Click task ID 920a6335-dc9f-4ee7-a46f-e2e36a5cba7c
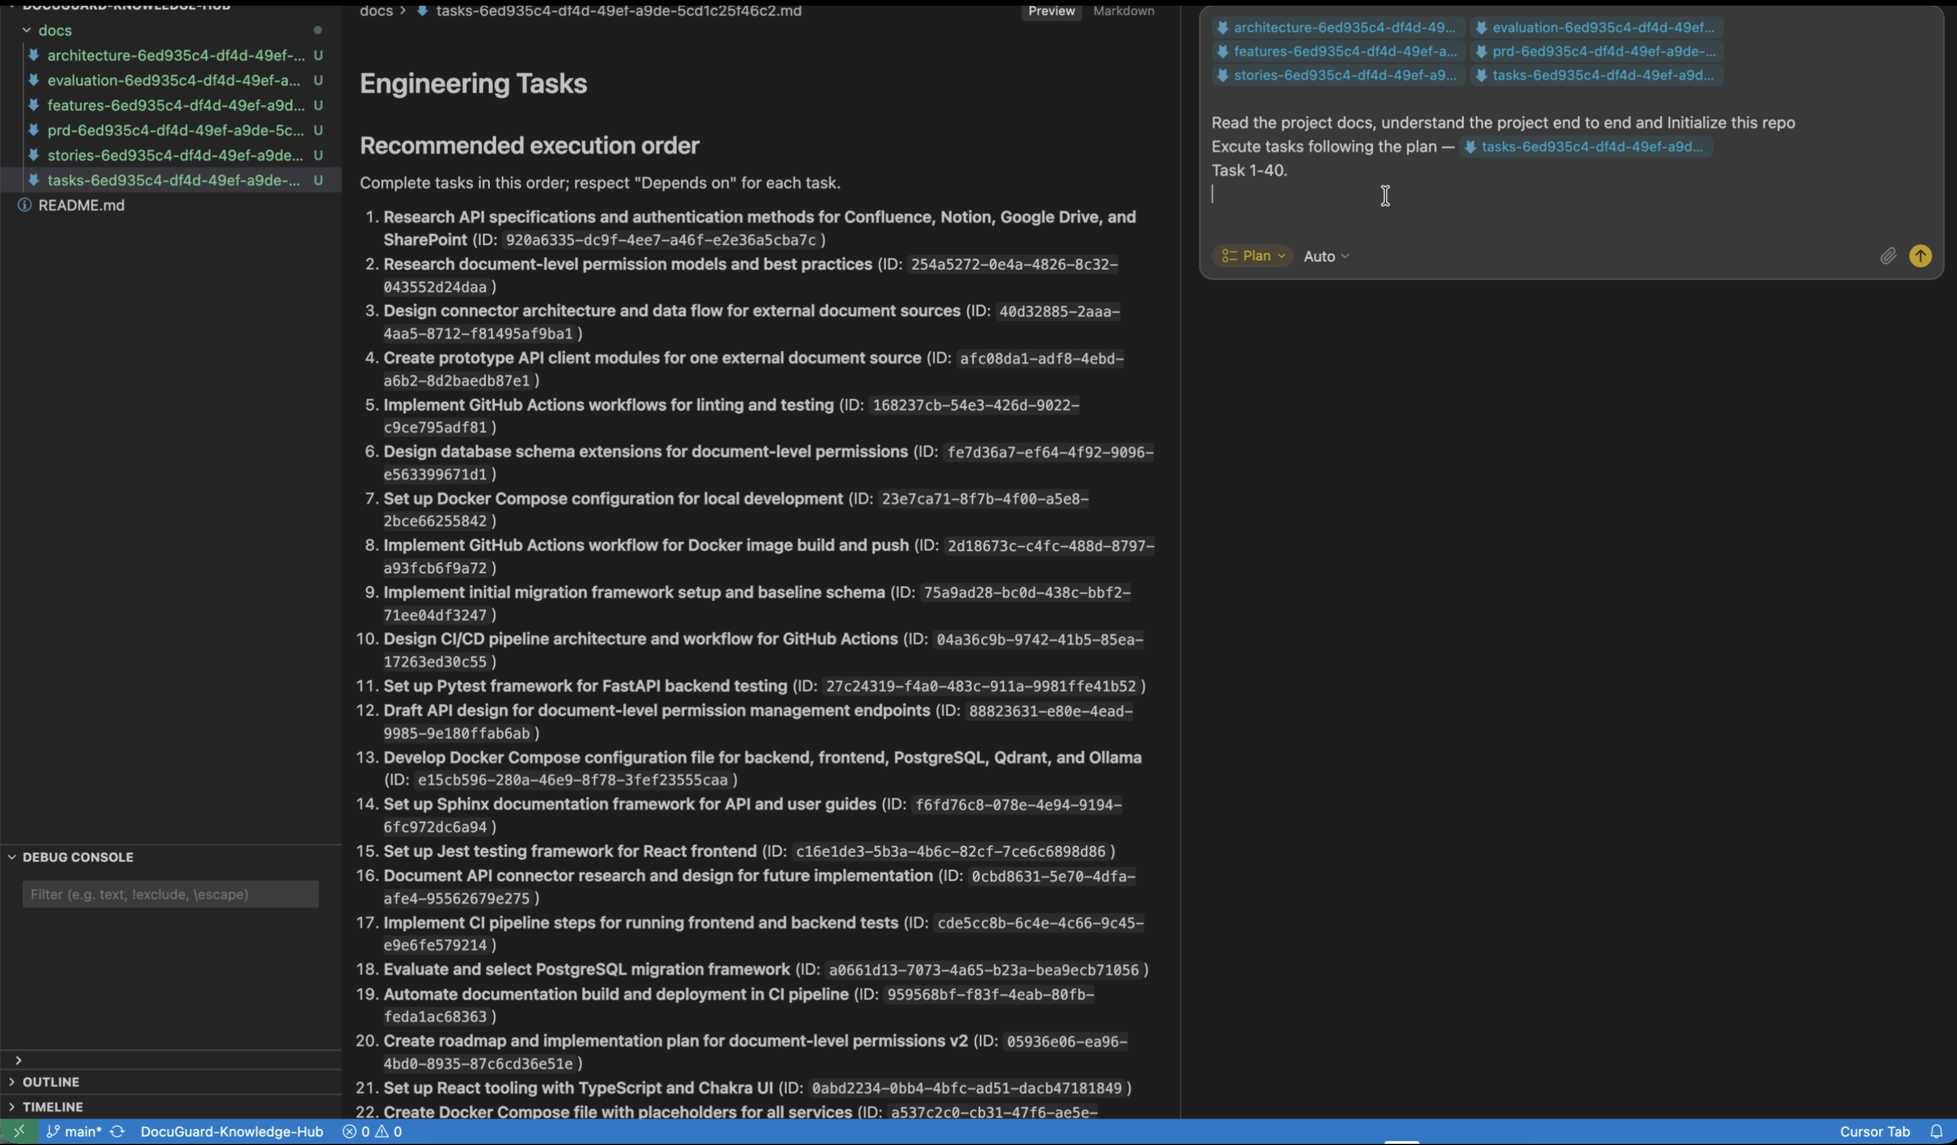This screenshot has width=1957, height=1145. click(x=661, y=240)
